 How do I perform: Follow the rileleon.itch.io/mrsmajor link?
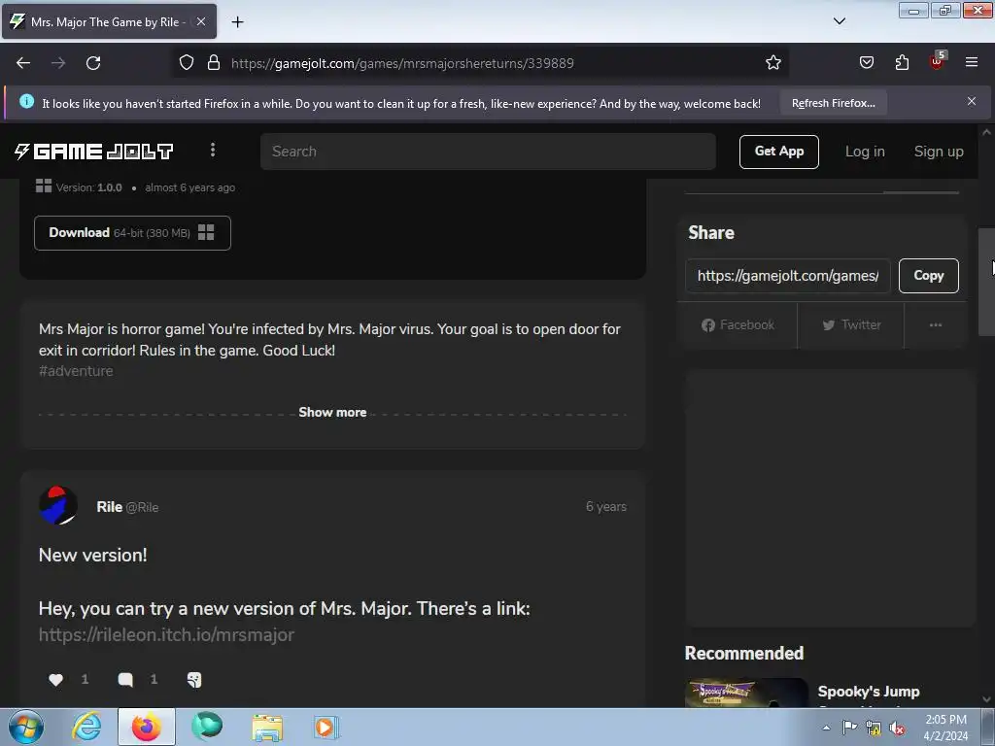coord(166,635)
